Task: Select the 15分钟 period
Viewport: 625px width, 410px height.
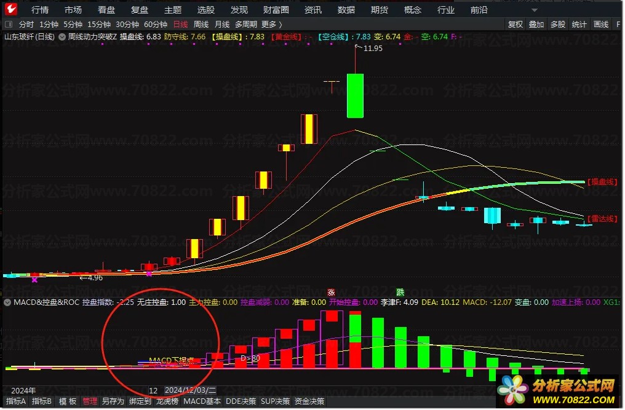Action: [x=99, y=25]
